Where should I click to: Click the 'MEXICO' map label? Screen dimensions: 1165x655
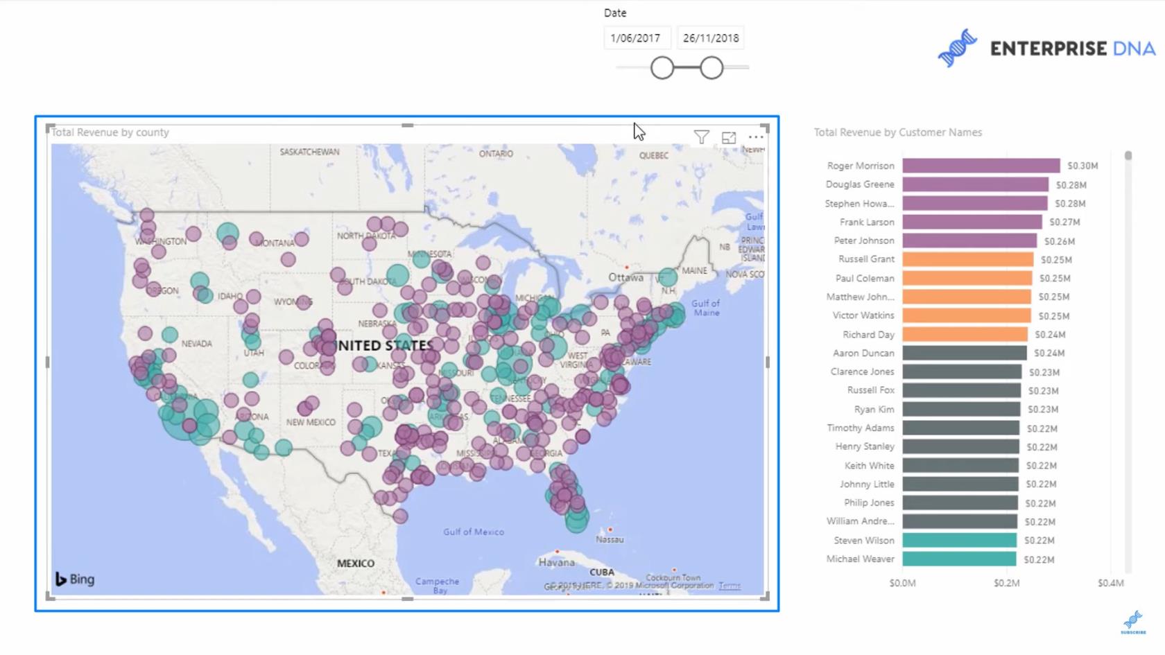click(x=356, y=564)
